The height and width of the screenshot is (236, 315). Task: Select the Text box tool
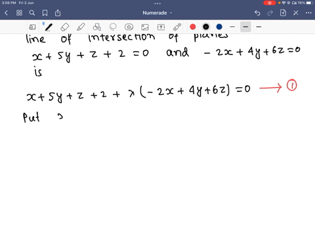[x=161, y=27]
